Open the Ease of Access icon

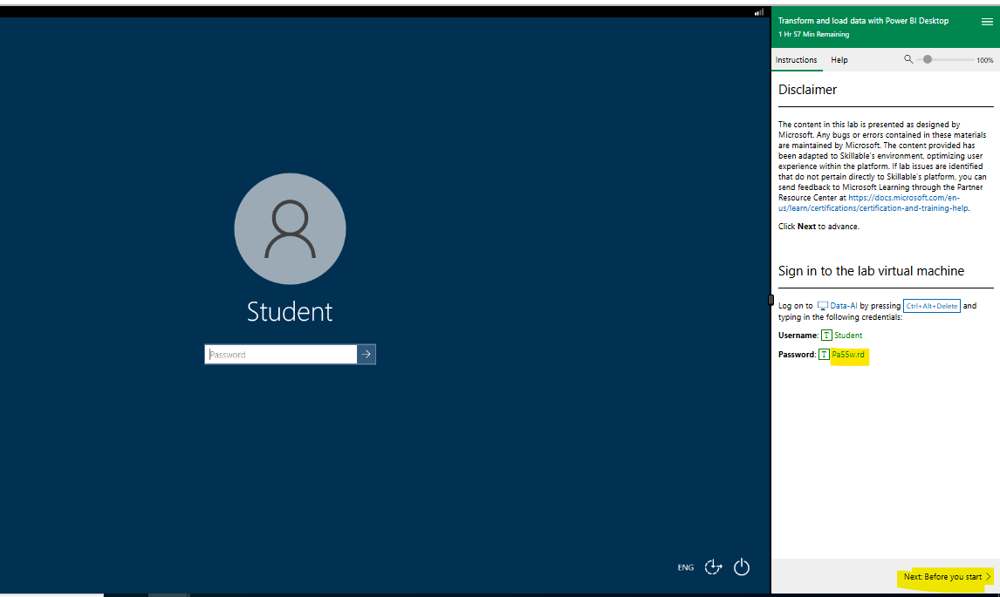(x=714, y=567)
